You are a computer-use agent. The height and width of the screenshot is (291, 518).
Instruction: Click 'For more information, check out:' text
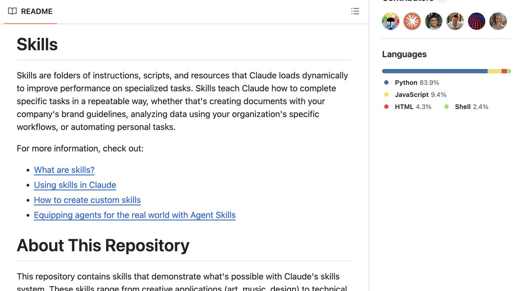click(80, 148)
